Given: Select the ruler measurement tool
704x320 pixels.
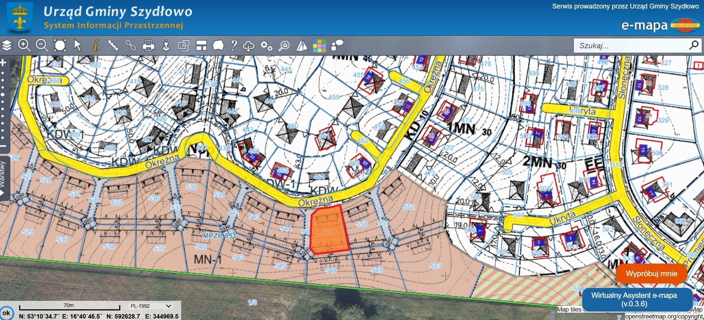Looking at the screenshot, I should coord(113,46).
